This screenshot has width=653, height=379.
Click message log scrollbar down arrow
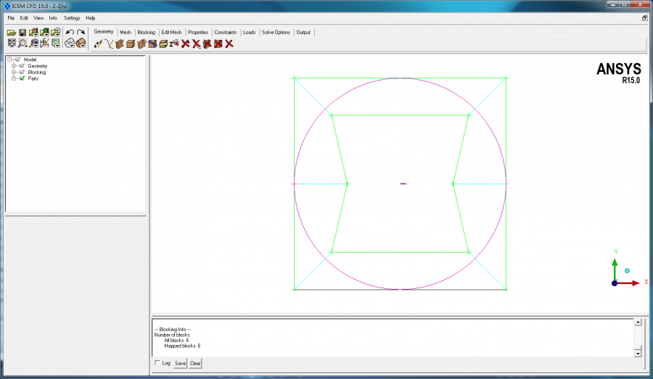638,352
